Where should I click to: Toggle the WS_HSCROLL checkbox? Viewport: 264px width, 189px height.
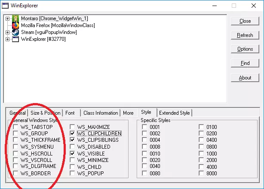(15, 153)
